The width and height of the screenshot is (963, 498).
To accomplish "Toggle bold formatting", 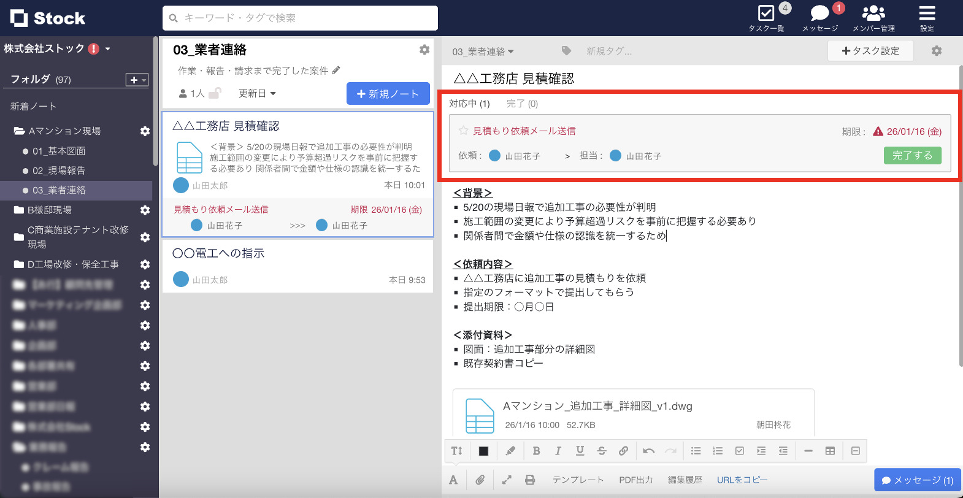I will [537, 451].
